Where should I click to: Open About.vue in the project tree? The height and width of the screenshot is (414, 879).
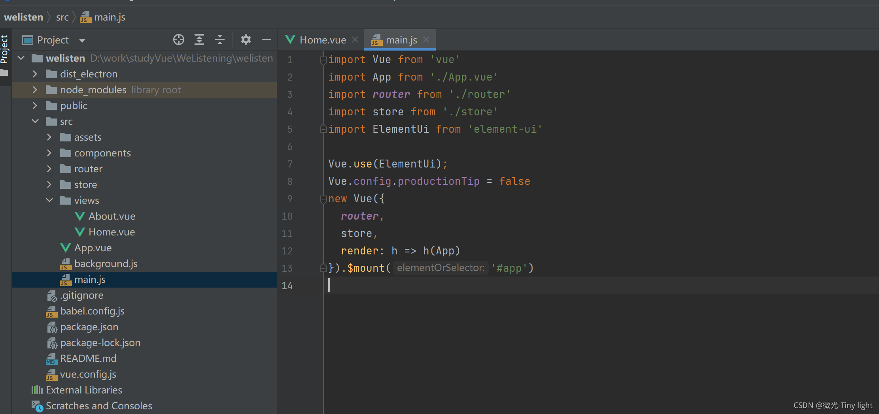112,216
